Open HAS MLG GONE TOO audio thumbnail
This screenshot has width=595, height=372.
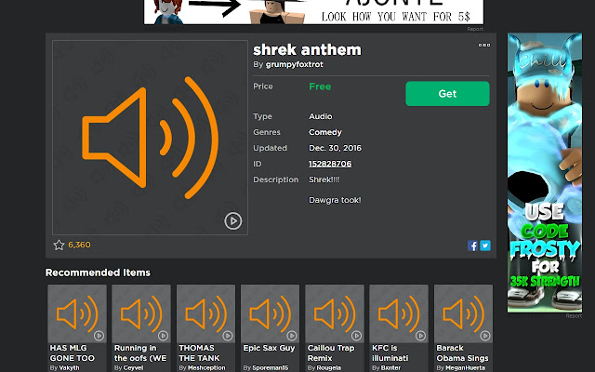tap(77, 314)
